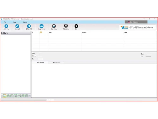
Task: Open the Imap Gmail option
Action: [41, 27]
